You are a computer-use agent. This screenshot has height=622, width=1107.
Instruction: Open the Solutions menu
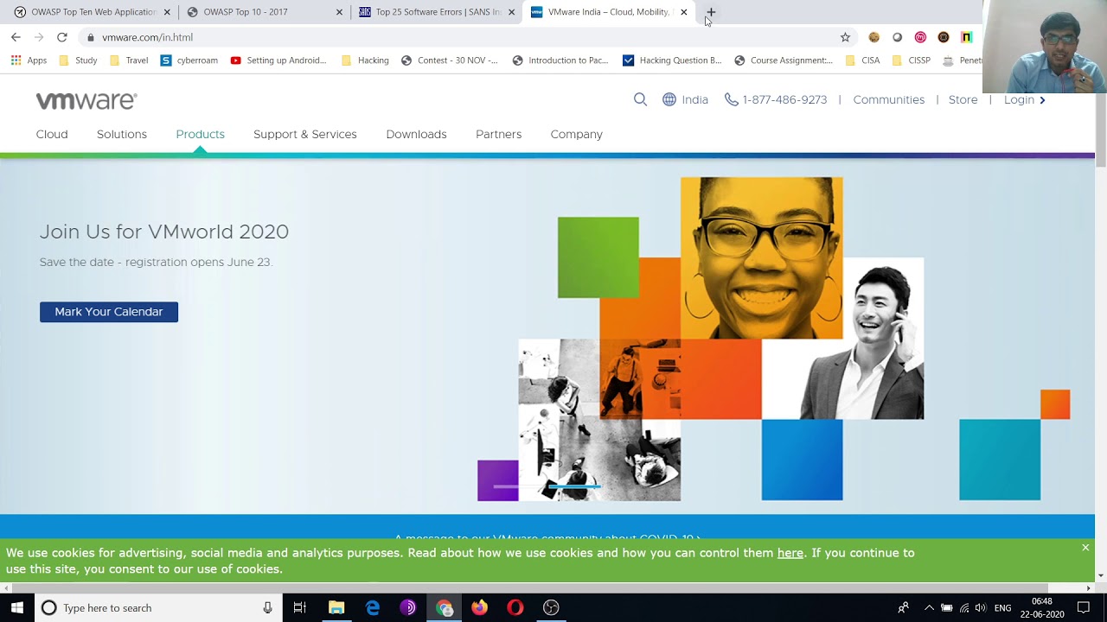122,134
